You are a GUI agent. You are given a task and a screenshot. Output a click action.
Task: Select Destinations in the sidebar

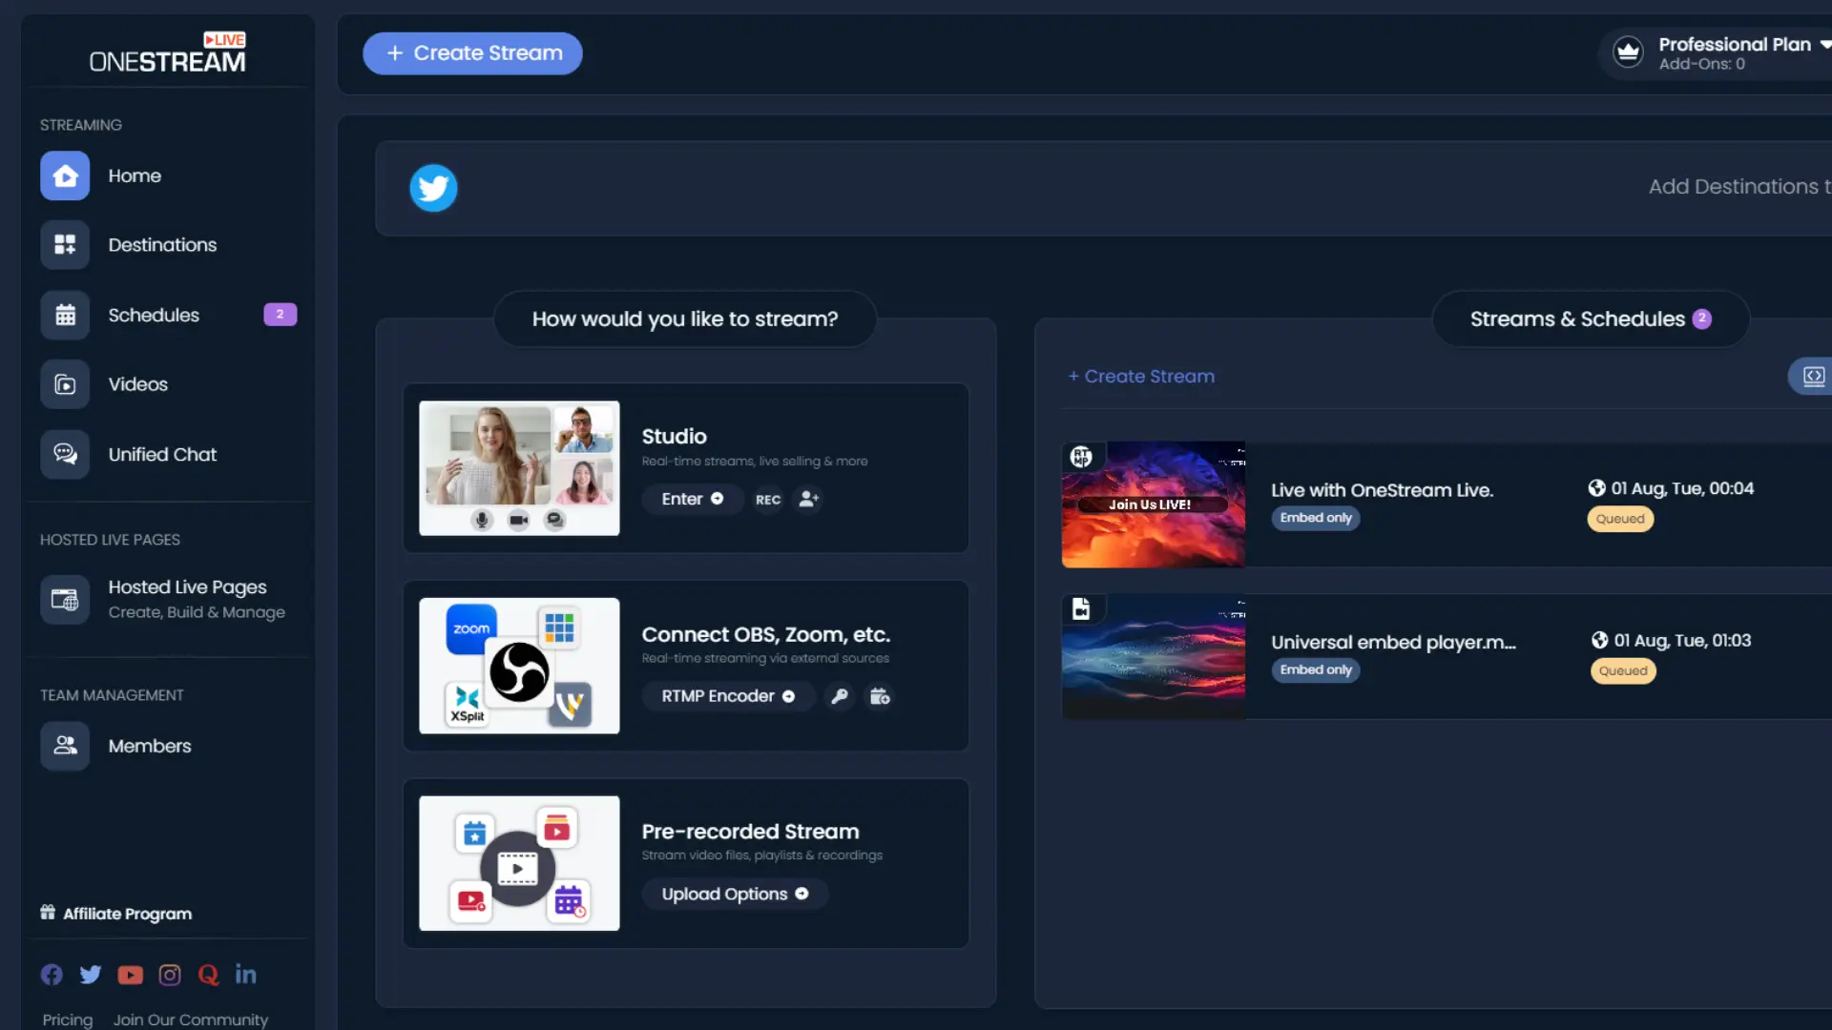tap(162, 245)
